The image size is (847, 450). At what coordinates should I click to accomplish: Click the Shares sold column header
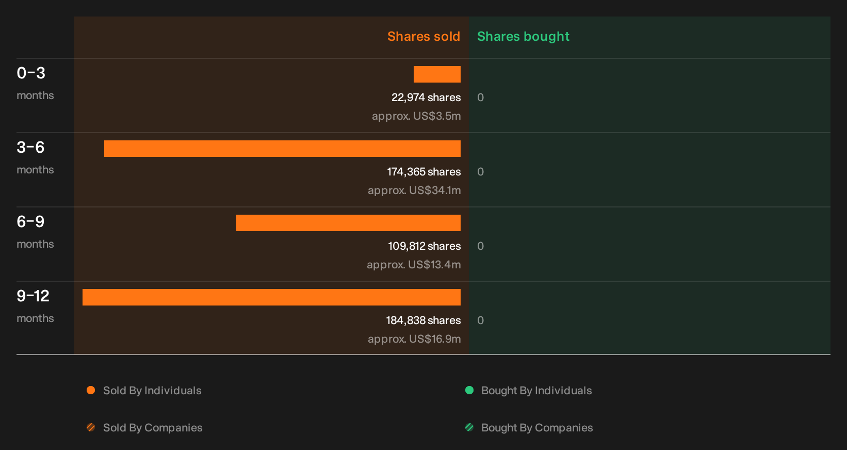423,37
